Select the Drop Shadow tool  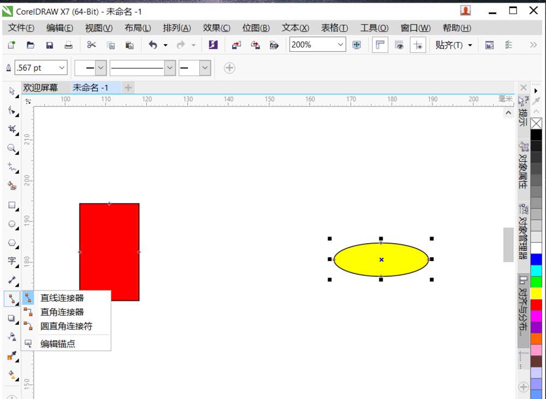[x=12, y=318]
